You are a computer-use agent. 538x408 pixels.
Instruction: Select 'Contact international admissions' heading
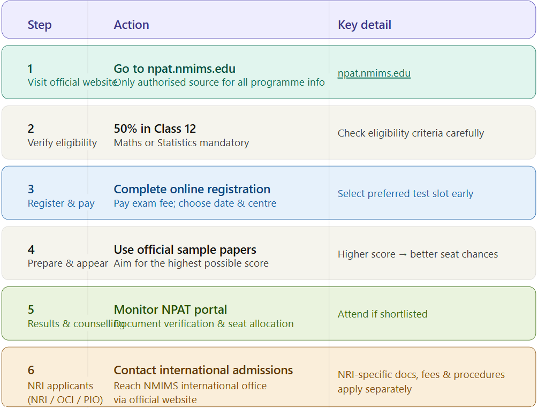(x=203, y=371)
